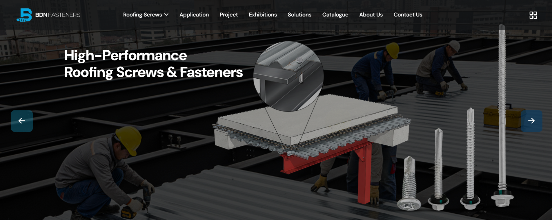
Task: Visit the About Us page
Action: [x=371, y=15]
